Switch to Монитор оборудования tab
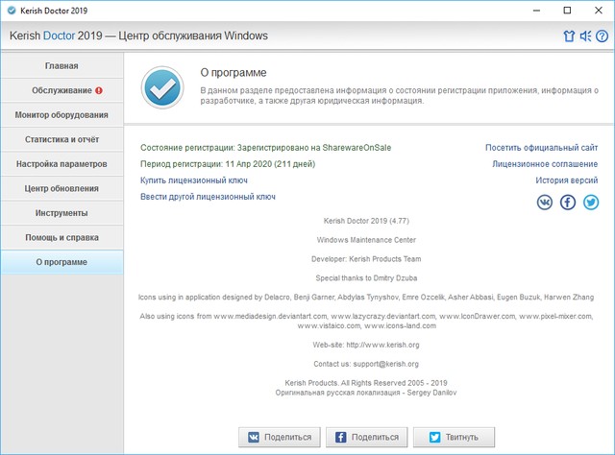This screenshot has width=615, height=455. pyautogui.click(x=61, y=115)
